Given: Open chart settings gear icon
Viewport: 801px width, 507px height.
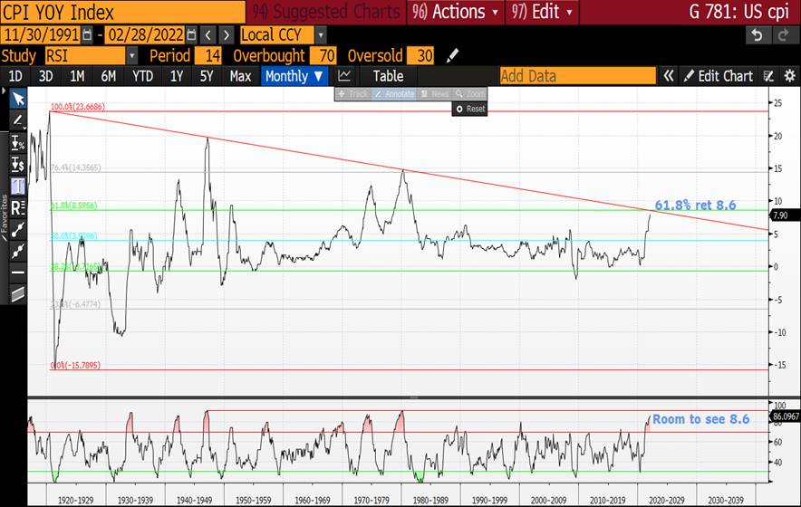Looking at the screenshot, I should [x=789, y=76].
